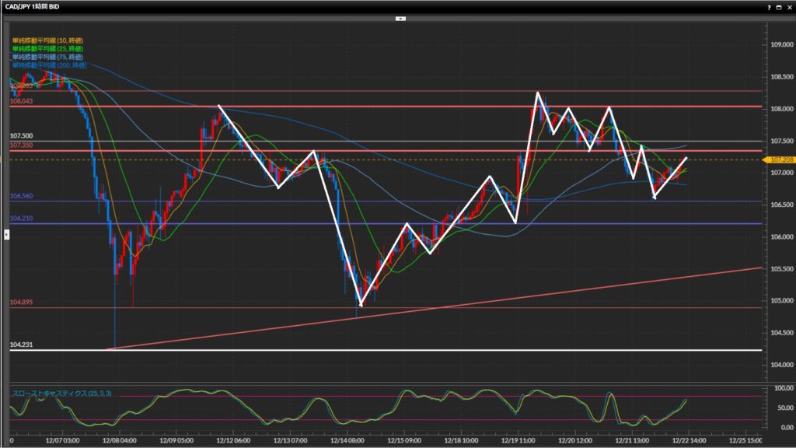Click the help question mark icon
The height and width of the screenshot is (448, 796).
(x=770, y=6)
